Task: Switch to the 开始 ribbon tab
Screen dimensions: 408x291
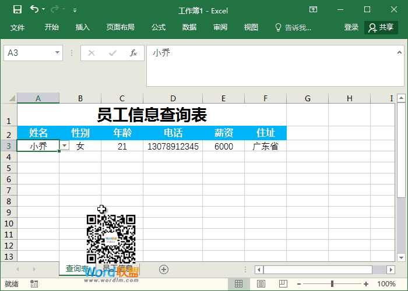Action: click(51, 27)
